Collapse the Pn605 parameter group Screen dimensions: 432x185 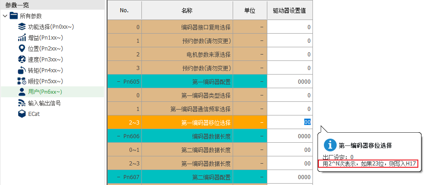coord(119,82)
